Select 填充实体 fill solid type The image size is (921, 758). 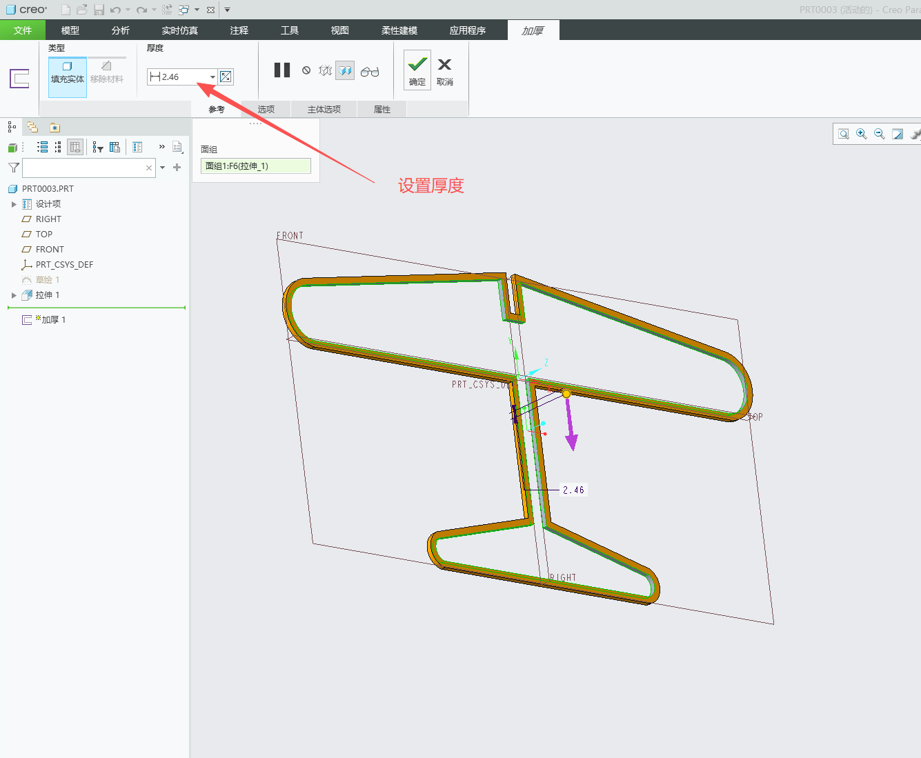click(68, 73)
